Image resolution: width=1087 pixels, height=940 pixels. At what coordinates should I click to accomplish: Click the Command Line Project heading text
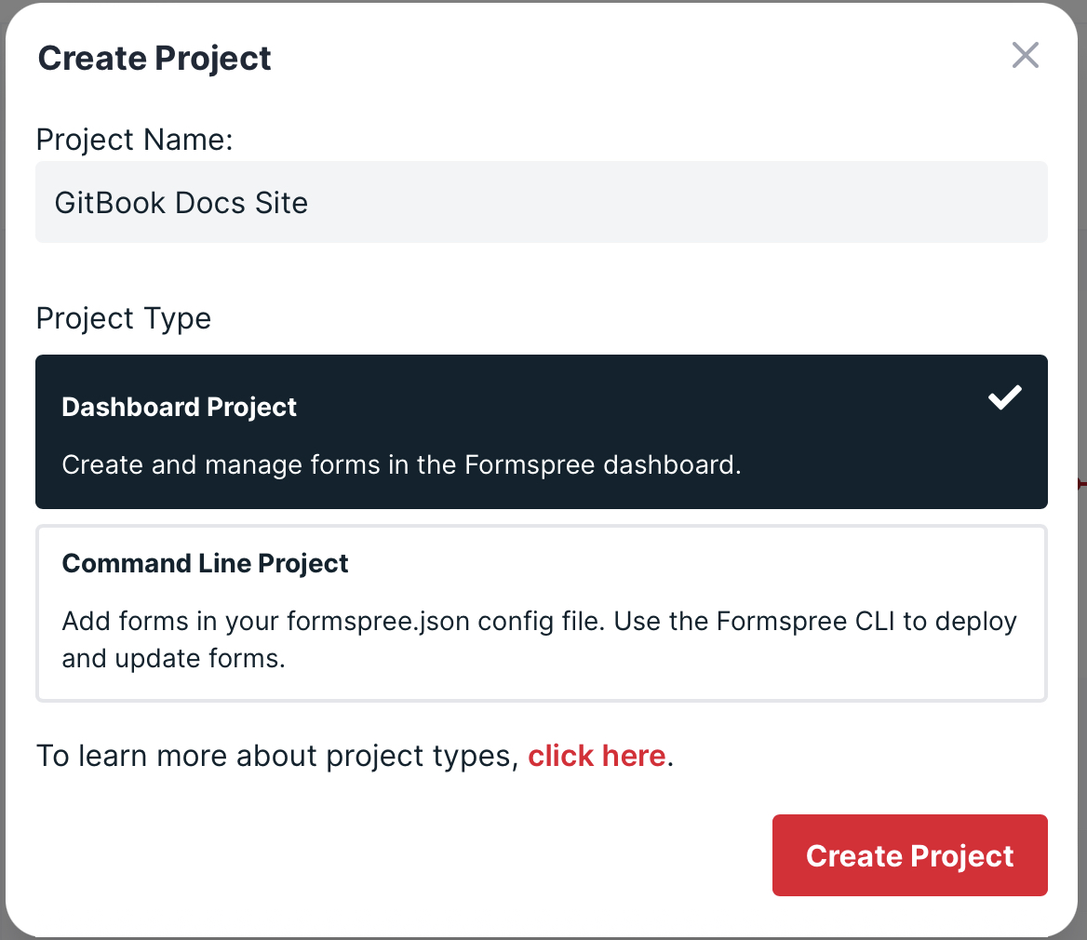(205, 563)
